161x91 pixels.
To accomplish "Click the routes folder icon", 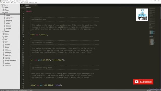I will pos(4,36).
